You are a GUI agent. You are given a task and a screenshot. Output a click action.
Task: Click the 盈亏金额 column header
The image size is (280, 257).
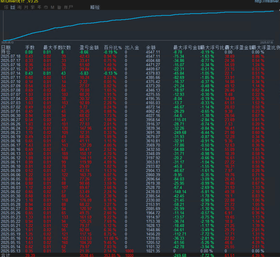pos(89,48)
